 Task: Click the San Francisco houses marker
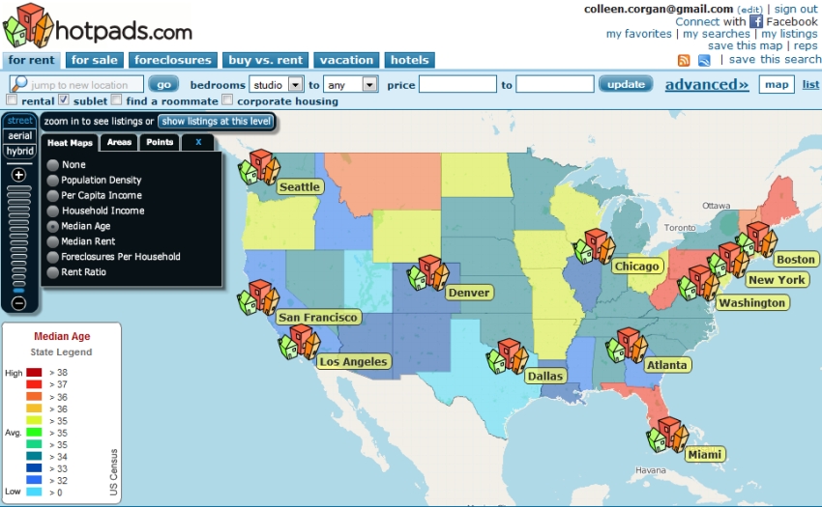pyautogui.click(x=258, y=297)
